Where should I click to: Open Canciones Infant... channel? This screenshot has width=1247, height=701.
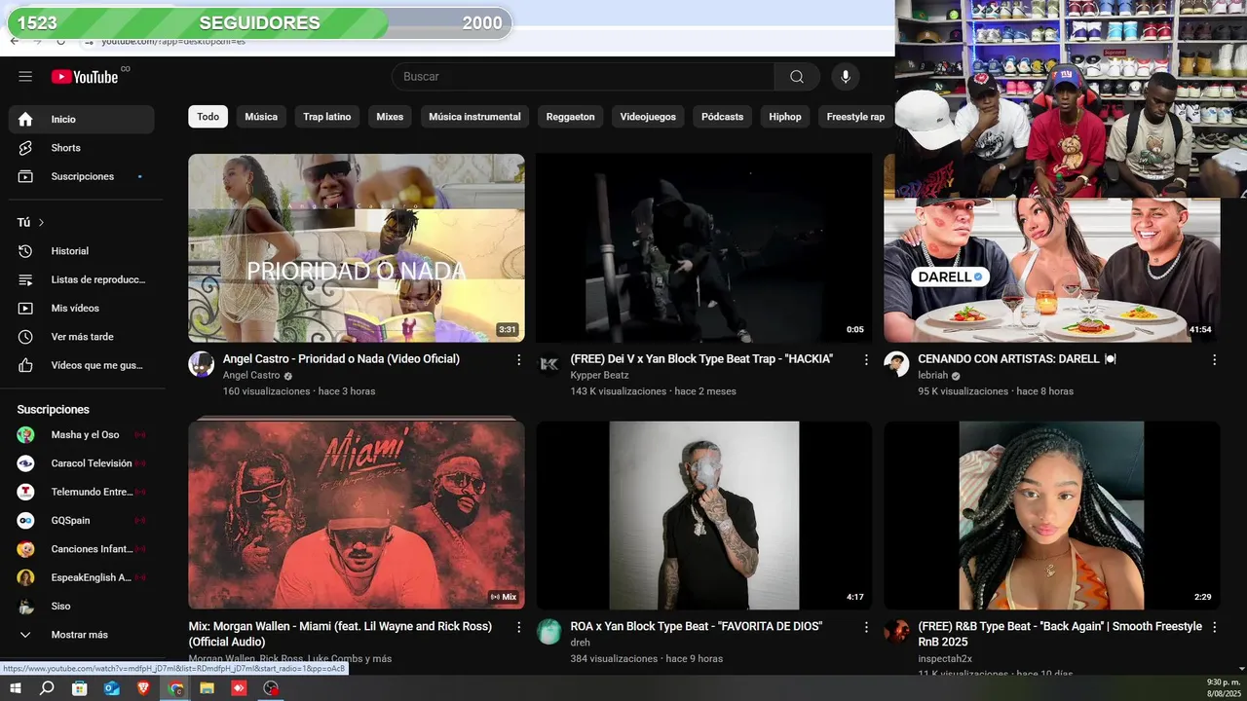click(82, 549)
